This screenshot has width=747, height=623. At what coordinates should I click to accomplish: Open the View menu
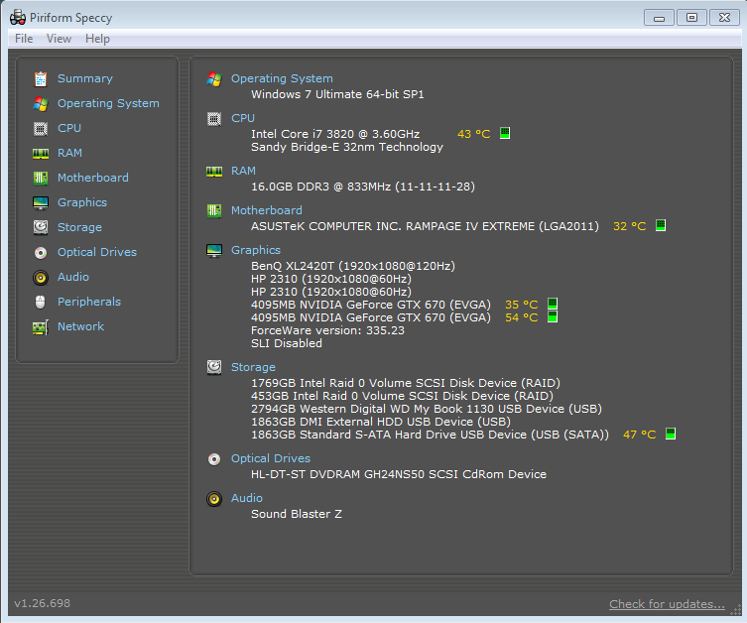(59, 39)
